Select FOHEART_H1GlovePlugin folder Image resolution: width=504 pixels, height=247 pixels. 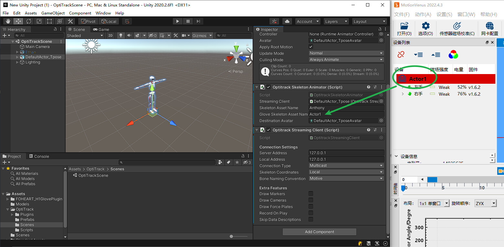pyautogui.click(x=39, y=199)
